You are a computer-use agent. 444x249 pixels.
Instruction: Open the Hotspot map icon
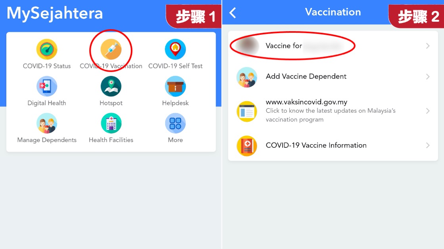[111, 87]
